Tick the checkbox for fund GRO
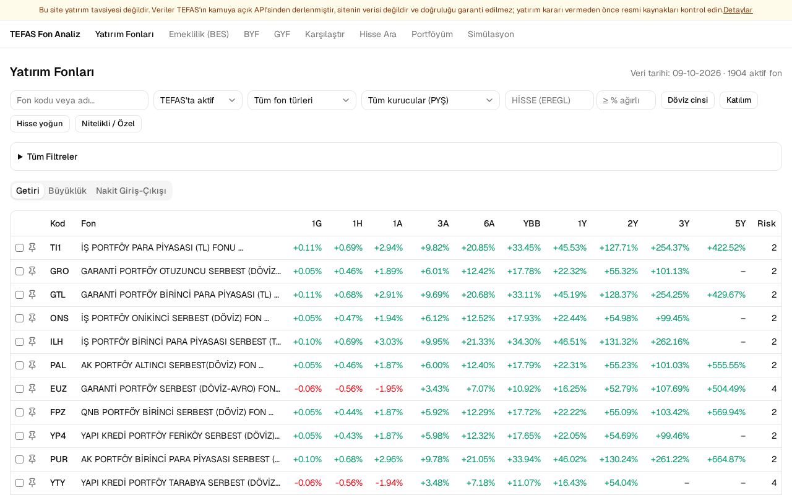 tap(19, 271)
